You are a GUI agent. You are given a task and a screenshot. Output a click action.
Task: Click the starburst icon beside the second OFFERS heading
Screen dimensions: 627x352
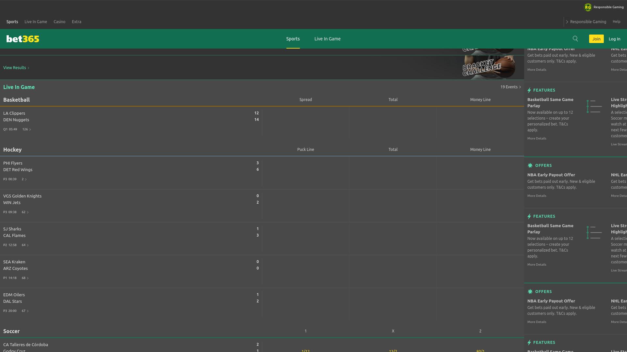[530, 292]
